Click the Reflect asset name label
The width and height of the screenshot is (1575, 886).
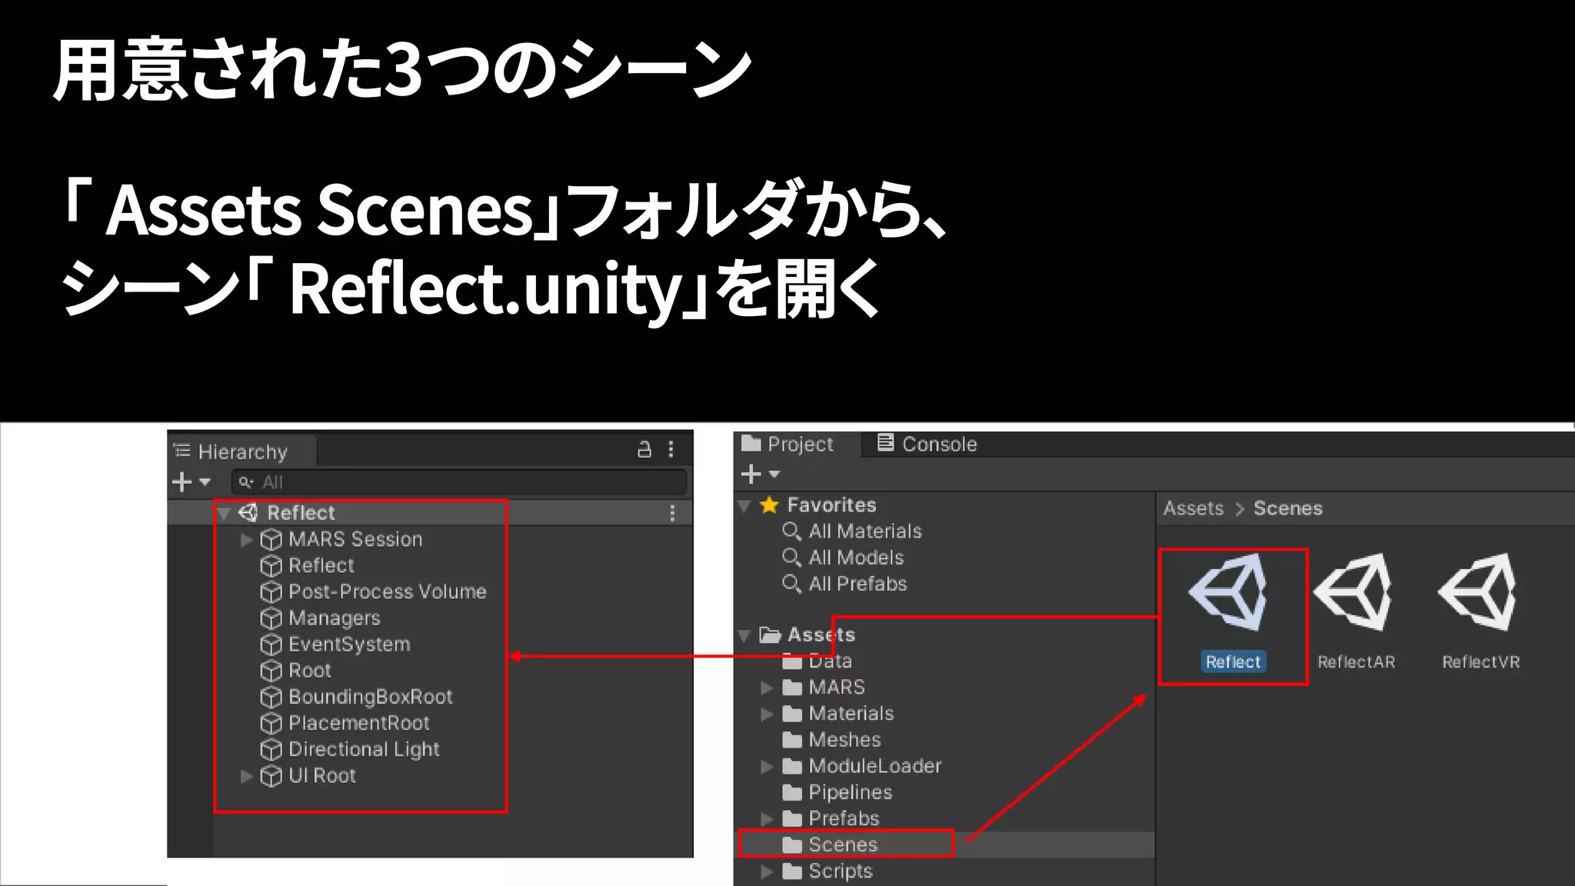pos(1233,661)
